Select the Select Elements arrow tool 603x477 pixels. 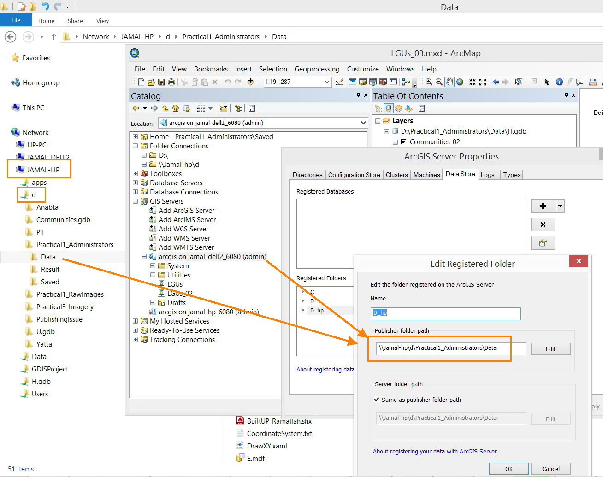tap(547, 82)
